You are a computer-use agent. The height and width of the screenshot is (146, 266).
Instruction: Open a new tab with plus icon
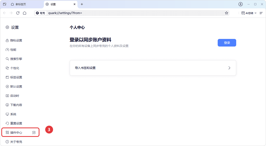coord(82,4)
